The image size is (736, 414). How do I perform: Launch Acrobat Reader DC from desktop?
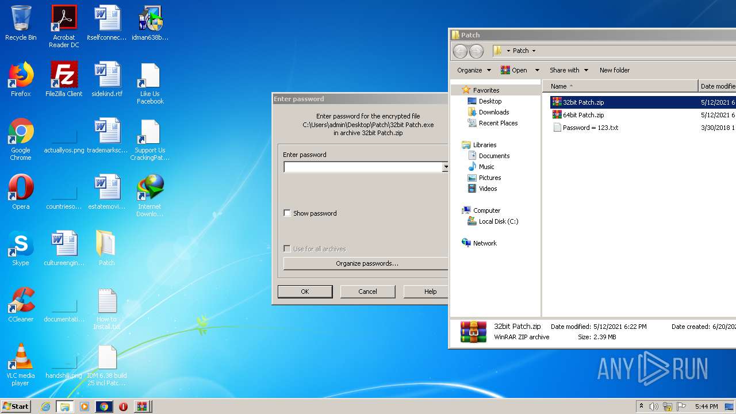64,26
